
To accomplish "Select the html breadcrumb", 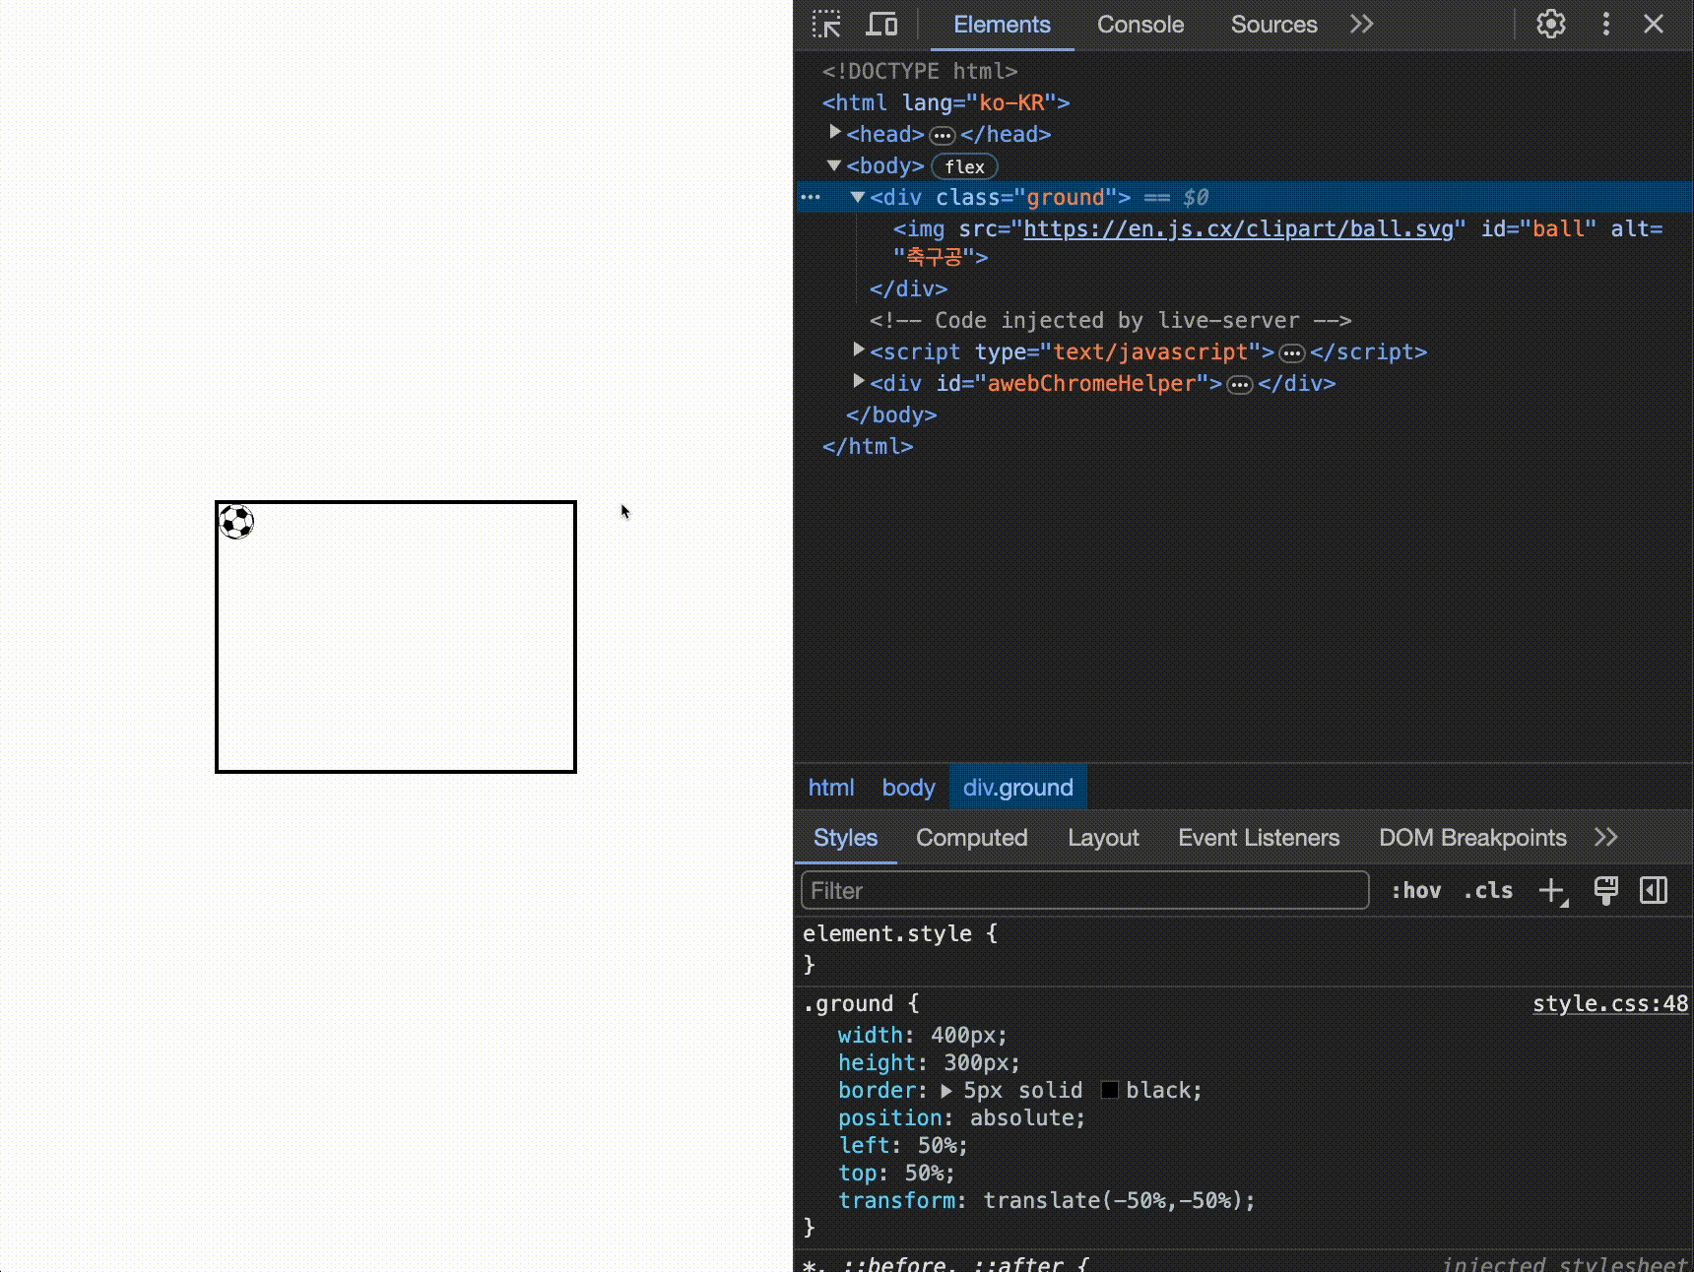I will (831, 788).
